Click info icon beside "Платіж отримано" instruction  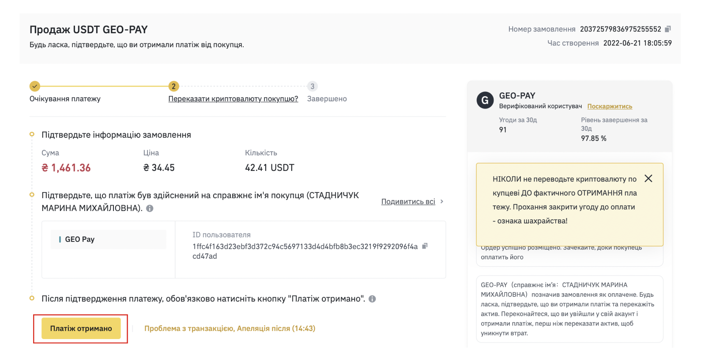pos(372,299)
